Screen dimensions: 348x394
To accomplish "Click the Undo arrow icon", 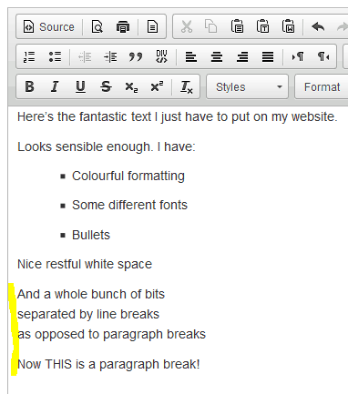I will click(x=318, y=27).
